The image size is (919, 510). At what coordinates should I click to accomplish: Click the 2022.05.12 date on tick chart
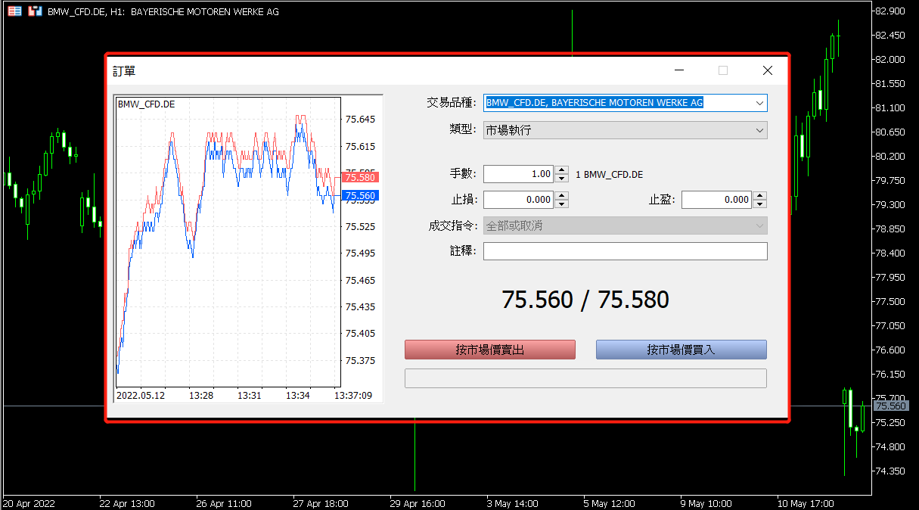(141, 395)
